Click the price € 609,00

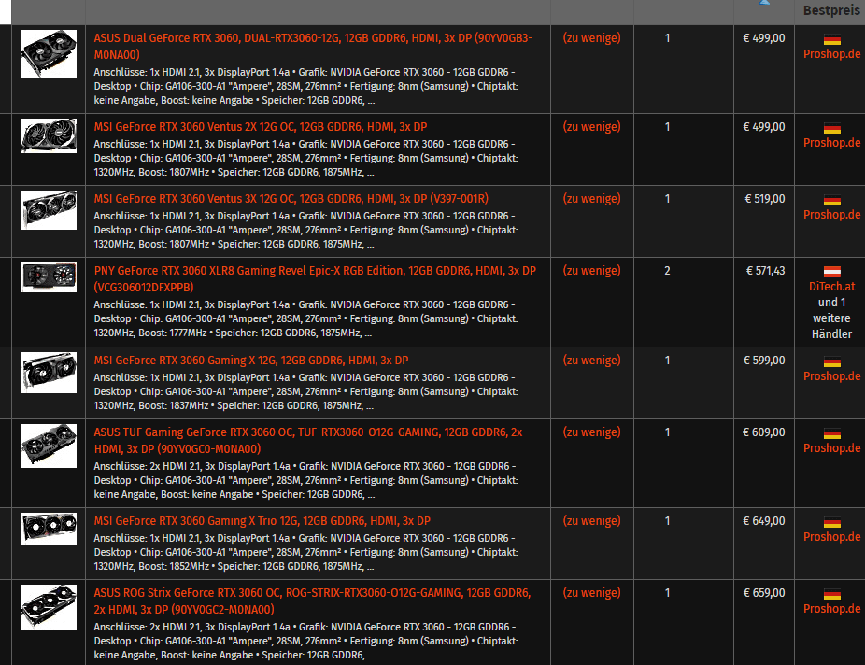tap(763, 432)
